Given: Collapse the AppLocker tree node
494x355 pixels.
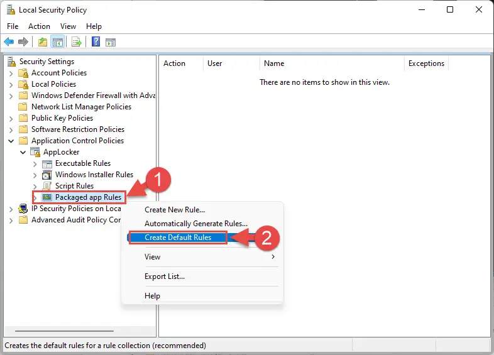Looking at the screenshot, I should pos(23,152).
